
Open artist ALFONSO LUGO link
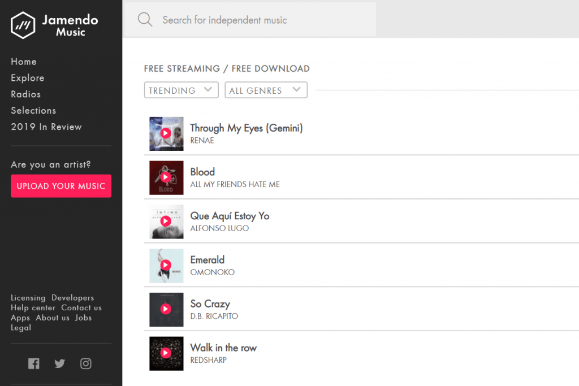coord(219,228)
